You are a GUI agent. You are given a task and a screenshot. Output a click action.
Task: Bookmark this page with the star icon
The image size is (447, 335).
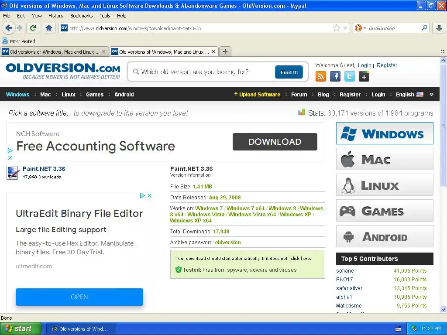(337, 28)
